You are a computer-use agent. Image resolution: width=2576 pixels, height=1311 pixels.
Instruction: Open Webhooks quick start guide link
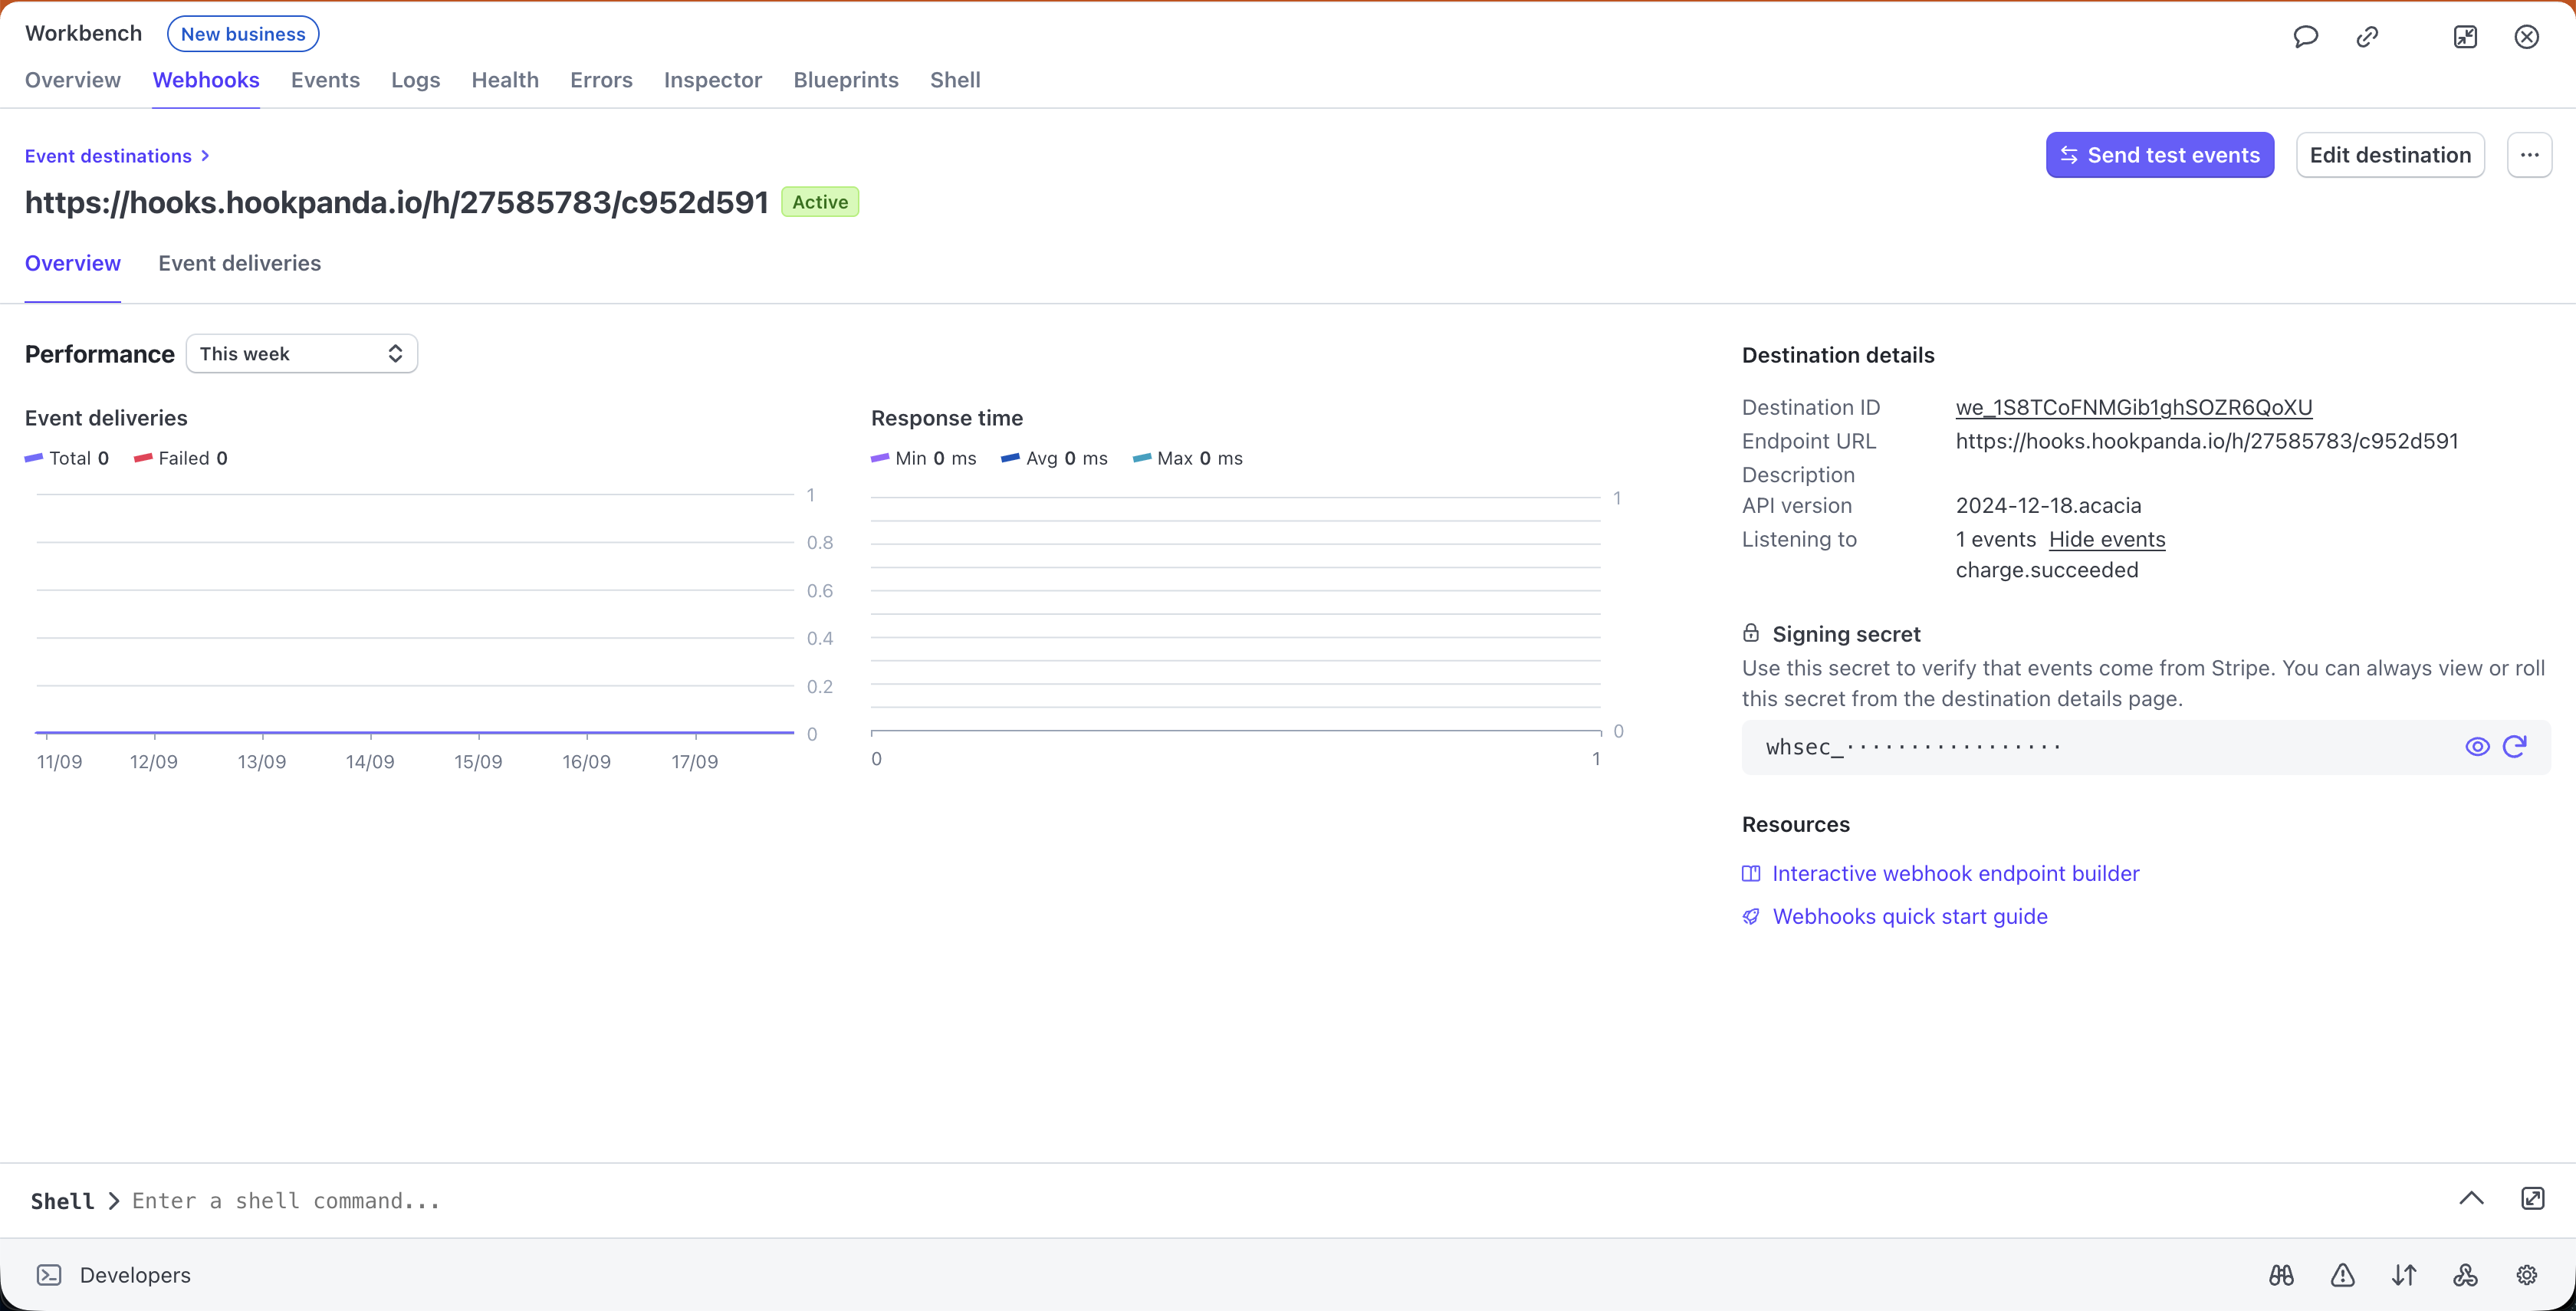[x=1909, y=916]
